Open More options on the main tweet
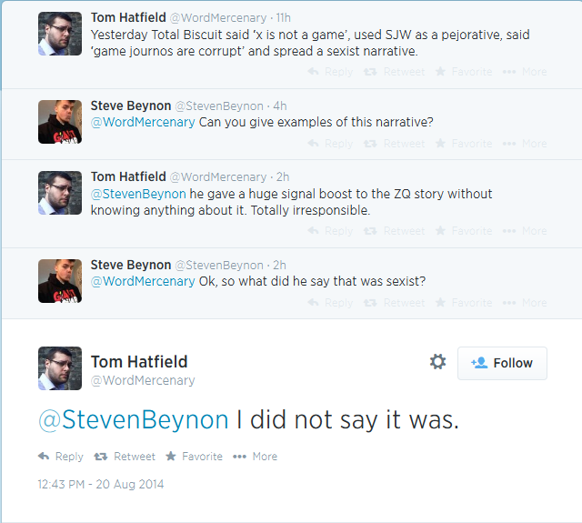 coord(255,457)
